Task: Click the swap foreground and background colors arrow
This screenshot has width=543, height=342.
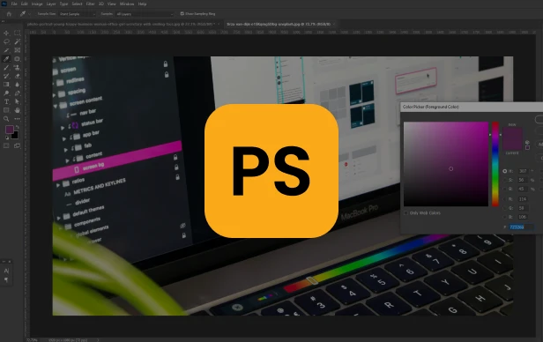Action: [x=17, y=128]
